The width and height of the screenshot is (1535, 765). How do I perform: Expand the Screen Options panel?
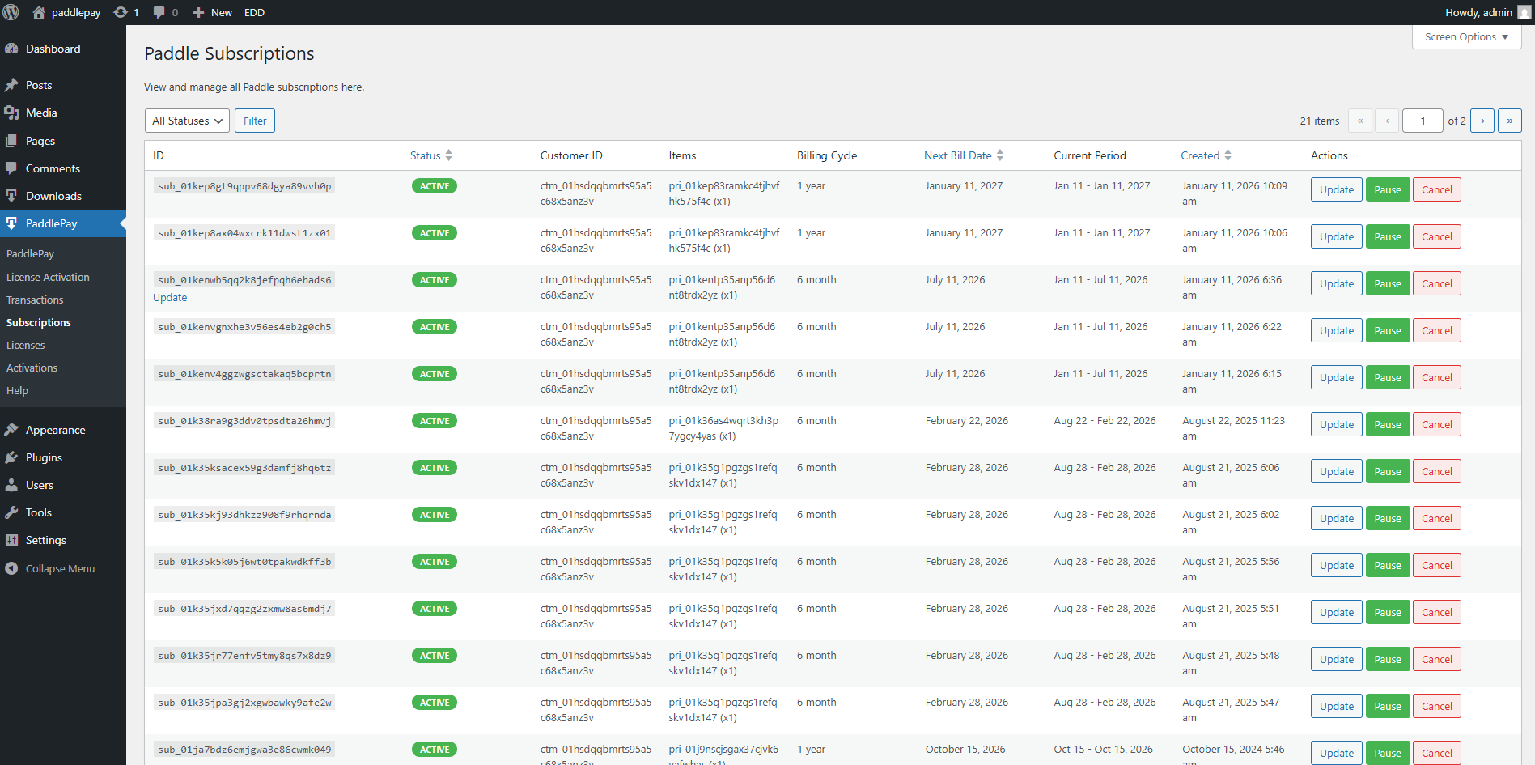coord(1465,37)
